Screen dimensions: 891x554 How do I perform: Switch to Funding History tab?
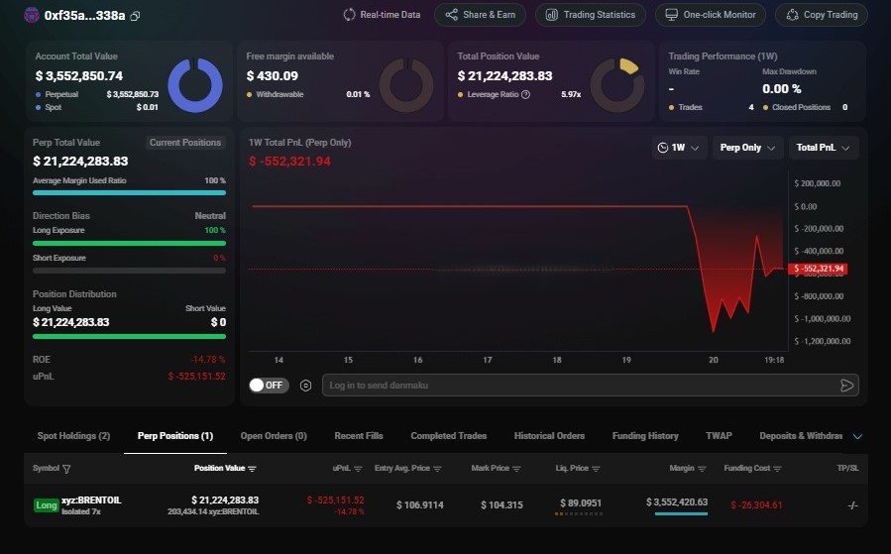tap(645, 436)
